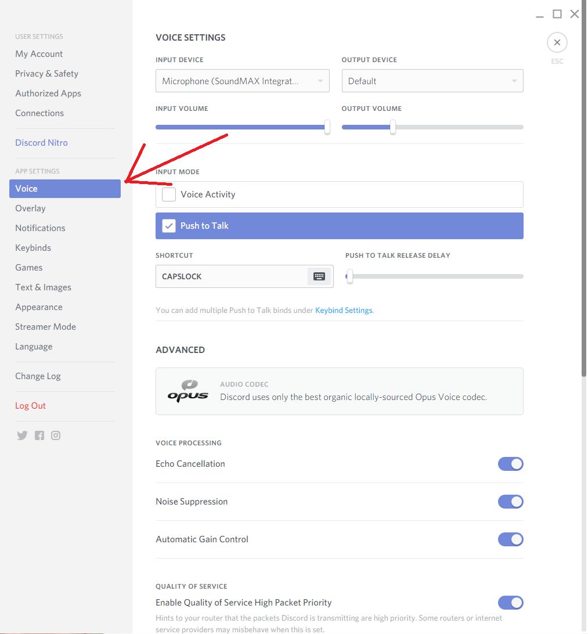Enable the Voice Activity checkbox
588x634 pixels.
[169, 194]
